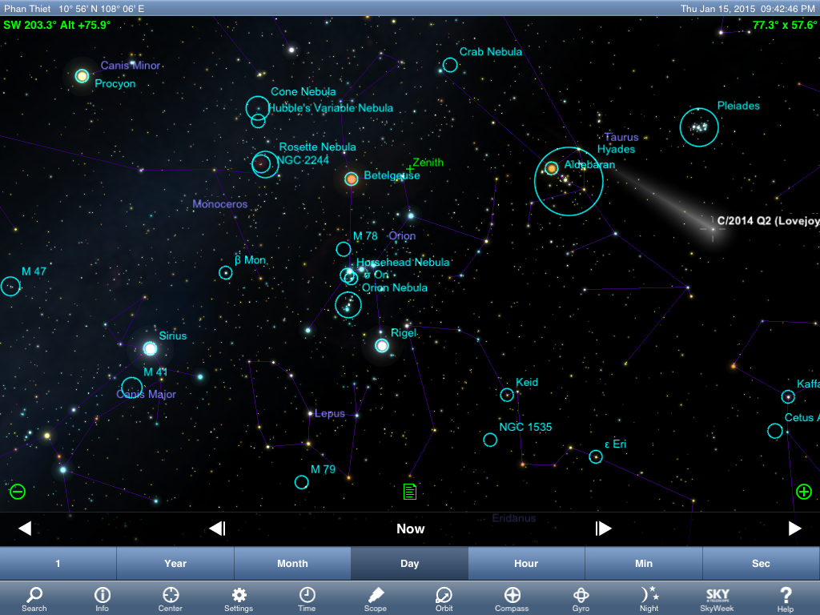Switch to Orbit mode
Viewport: 820px width, 615px height.
pyautogui.click(x=444, y=597)
